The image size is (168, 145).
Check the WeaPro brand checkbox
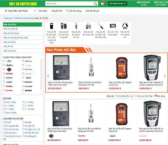point(4,65)
